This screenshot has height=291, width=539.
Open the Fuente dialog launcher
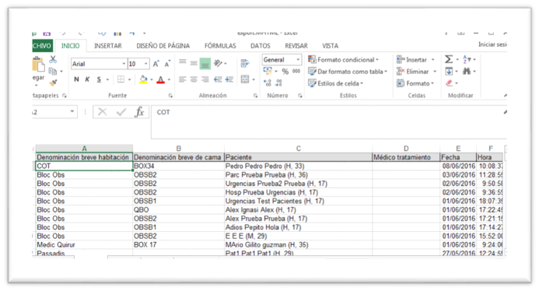click(x=170, y=96)
